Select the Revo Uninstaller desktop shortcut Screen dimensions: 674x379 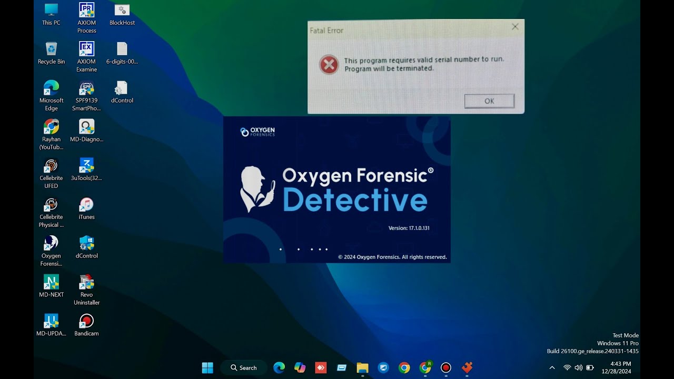[x=86, y=291]
